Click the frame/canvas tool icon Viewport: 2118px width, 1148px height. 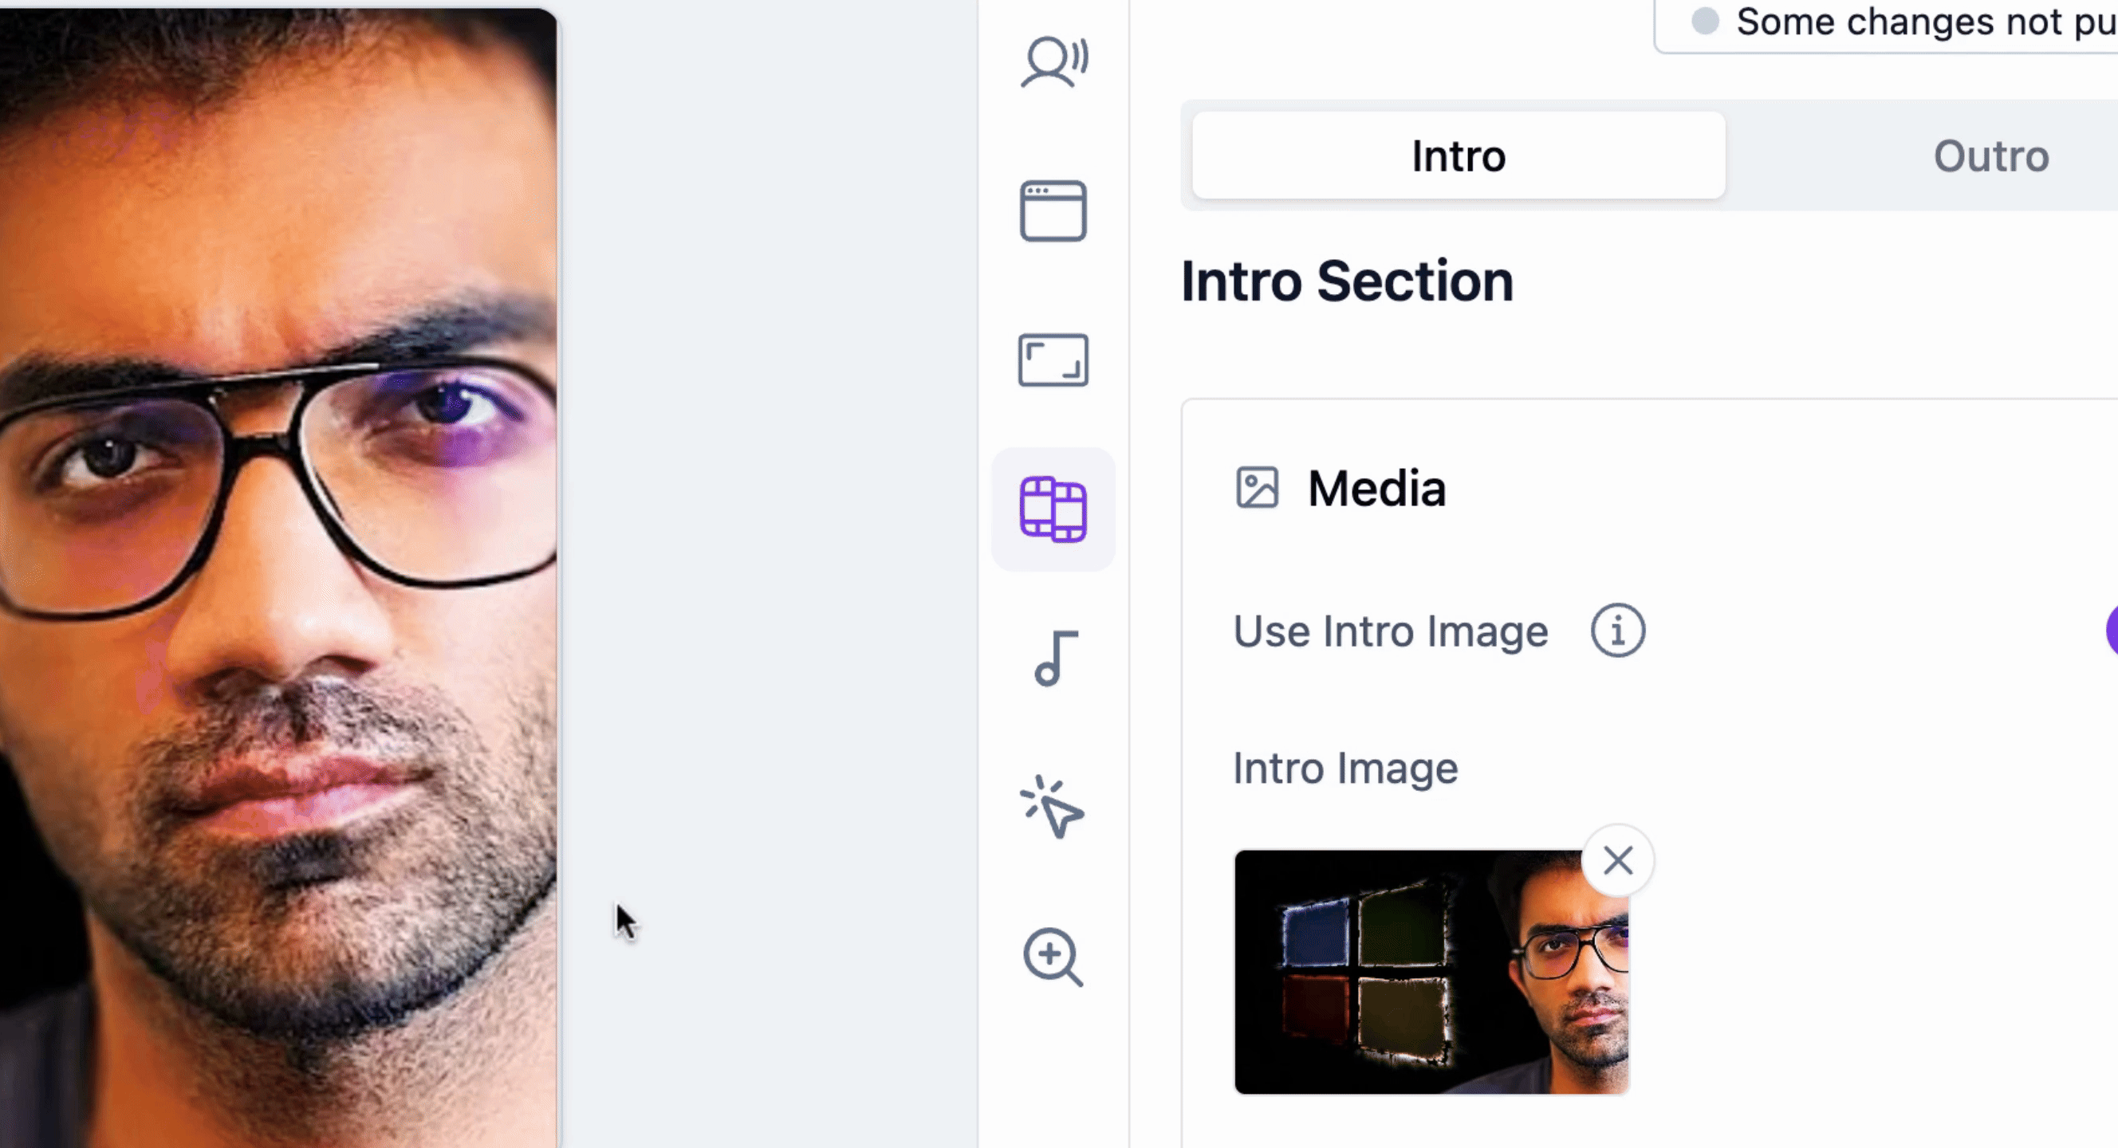click(x=1053, y=360)
